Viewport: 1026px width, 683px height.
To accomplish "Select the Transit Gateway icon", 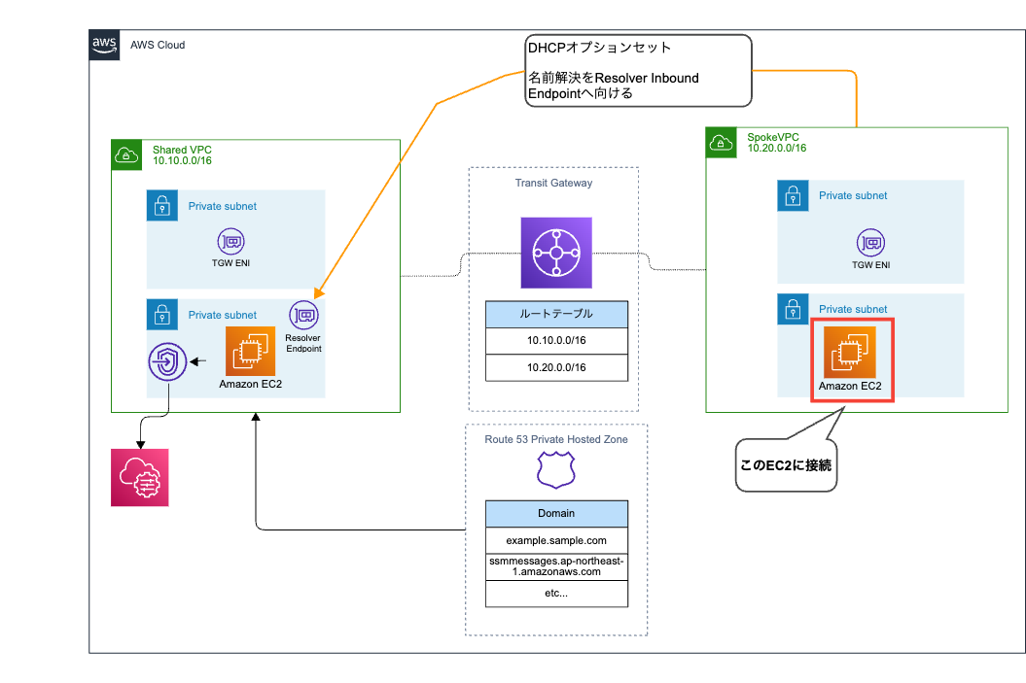I will pyautogui.click(x=555, y=253).
